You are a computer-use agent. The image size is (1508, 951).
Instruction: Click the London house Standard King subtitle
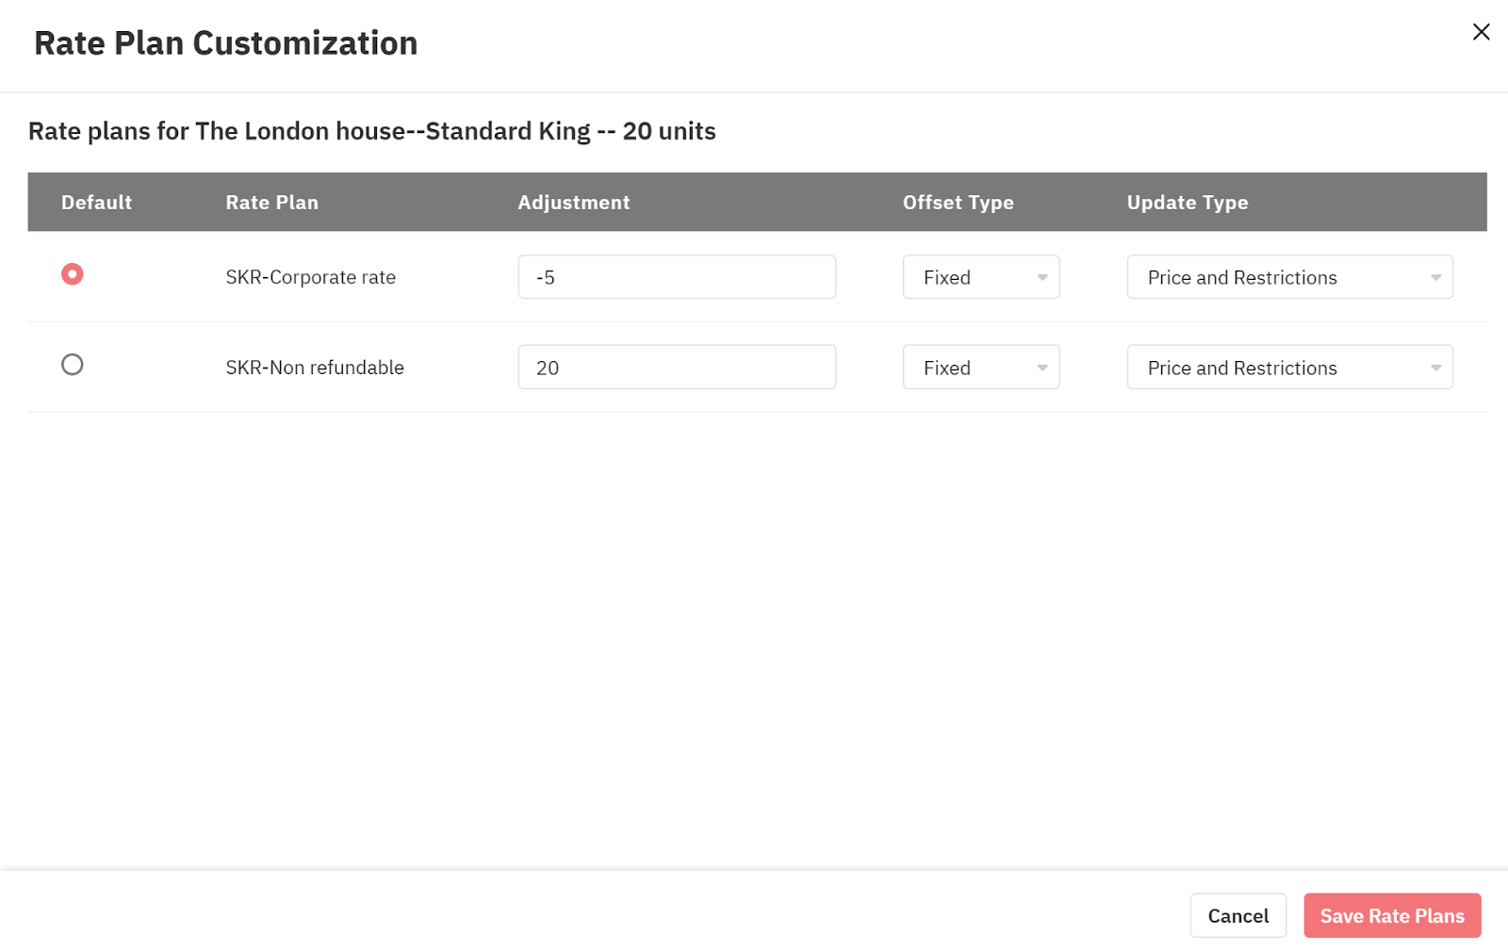(371, 131)
